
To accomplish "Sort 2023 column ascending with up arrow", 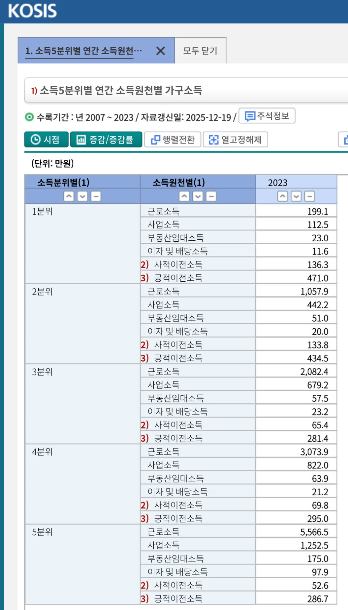I will pos(282,196).
